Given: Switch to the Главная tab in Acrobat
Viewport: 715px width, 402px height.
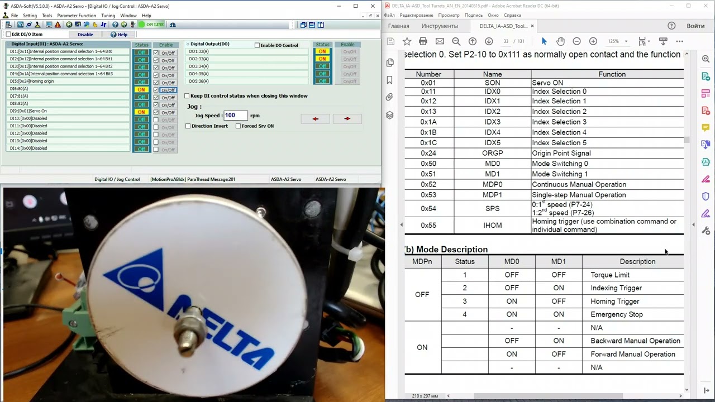Looking at the screenshot, I should pyautogui.click(x=399, y=26).
